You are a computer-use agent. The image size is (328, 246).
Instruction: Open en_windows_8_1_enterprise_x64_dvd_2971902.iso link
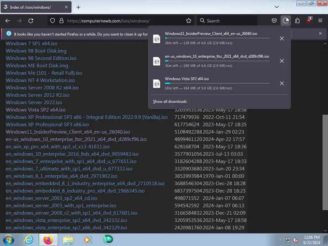click(61, 176)
